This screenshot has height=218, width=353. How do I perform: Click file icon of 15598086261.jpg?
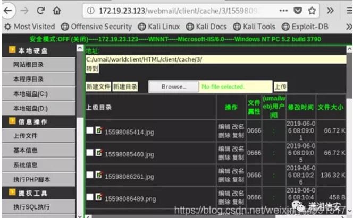(99, 175)
